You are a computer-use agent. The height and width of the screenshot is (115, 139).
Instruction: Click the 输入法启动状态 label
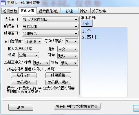click(x=21, y=49)
